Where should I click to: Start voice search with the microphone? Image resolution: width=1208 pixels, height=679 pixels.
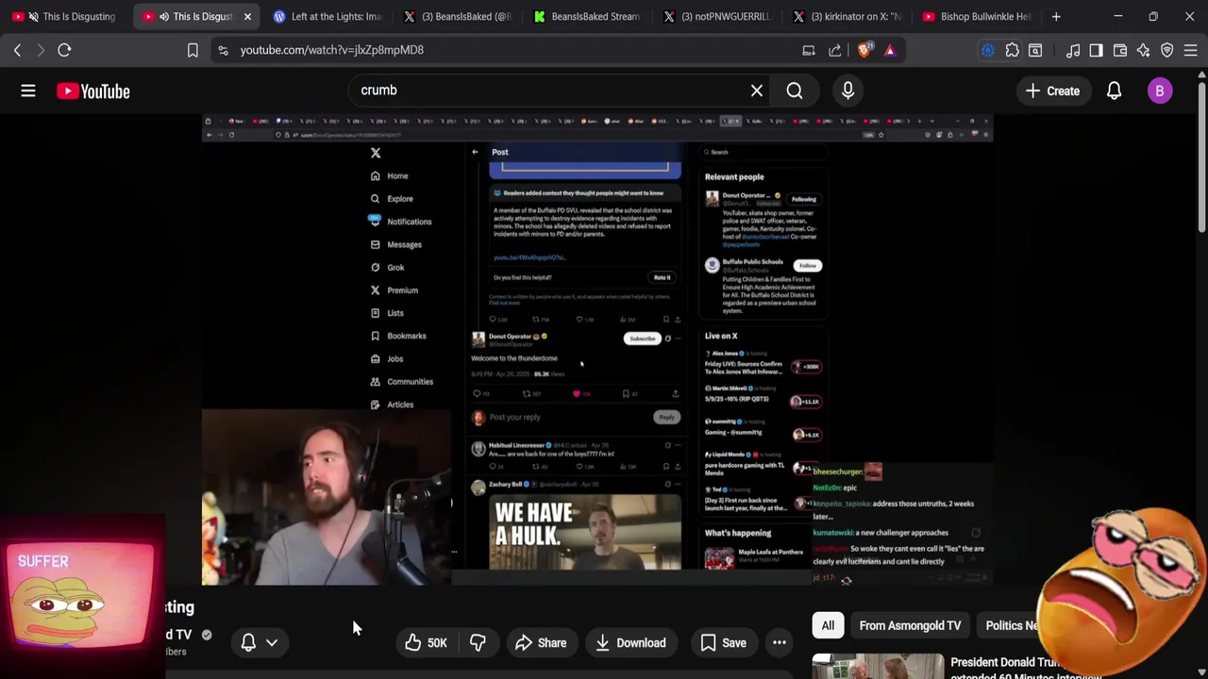pos(847,91)
